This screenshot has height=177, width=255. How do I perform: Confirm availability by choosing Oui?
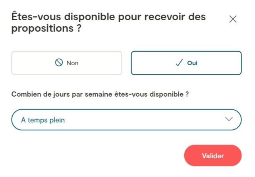coord(186,63)
